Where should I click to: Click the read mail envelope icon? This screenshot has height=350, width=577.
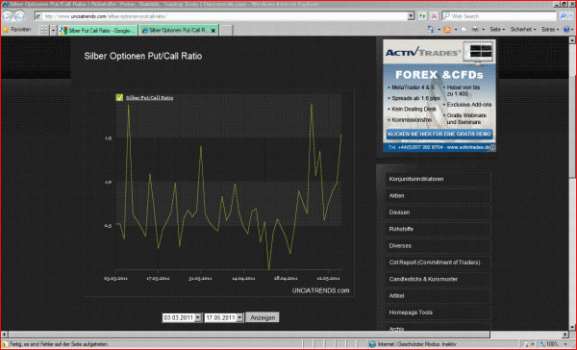(x=464, y=30)
